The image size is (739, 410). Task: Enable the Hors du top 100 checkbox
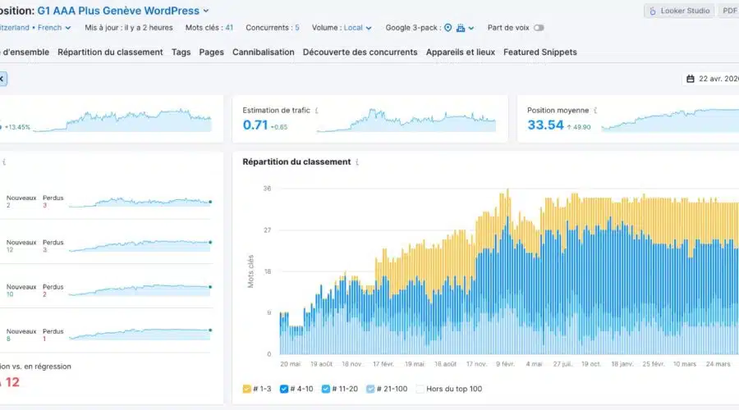(420, 387)
